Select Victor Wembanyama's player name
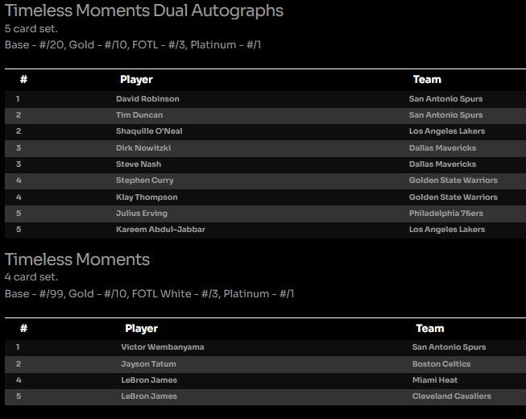Viewport: 526px width, 419px height. coord(163,347)
